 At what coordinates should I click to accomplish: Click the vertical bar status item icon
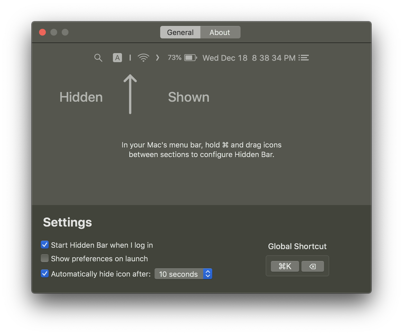(130, 57)
